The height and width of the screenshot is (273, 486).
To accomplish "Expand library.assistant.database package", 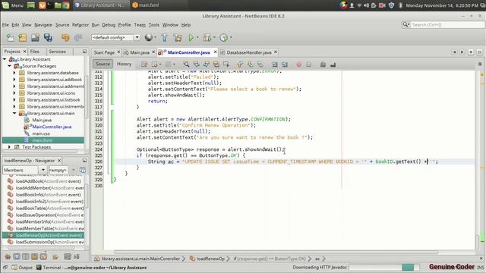I will tap(14, 73).
